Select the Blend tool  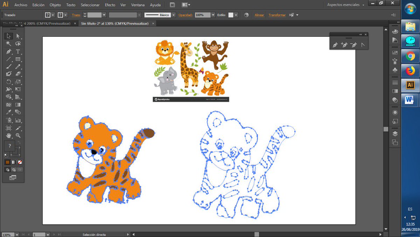click(18, 112)
